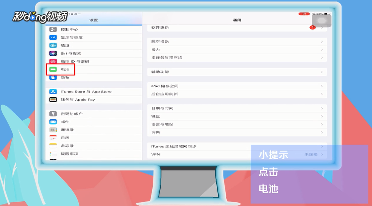
Task: Open 控制中心 in settings sidebar
Action: pyautogui.click(x=94, y=29)
